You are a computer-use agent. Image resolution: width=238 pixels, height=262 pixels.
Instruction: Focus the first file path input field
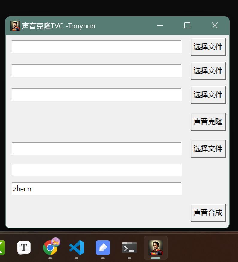pyautogui.click(x=97, y=47)
